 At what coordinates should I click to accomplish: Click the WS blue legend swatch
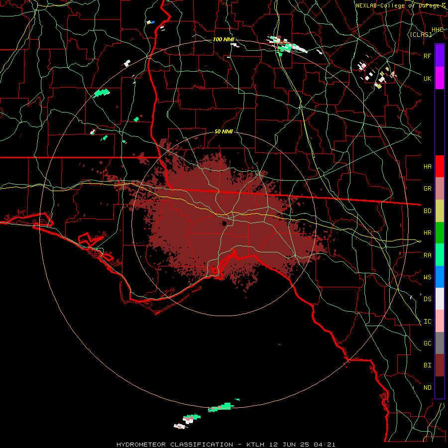point(440,277)
